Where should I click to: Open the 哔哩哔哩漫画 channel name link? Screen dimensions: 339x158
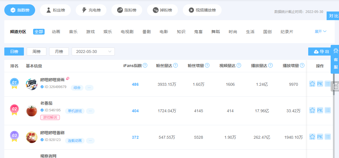click(53, 79)
